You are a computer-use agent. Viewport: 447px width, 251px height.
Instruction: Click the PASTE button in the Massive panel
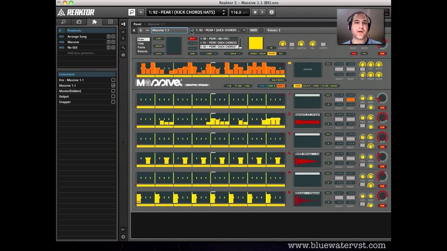coord(159,46)
